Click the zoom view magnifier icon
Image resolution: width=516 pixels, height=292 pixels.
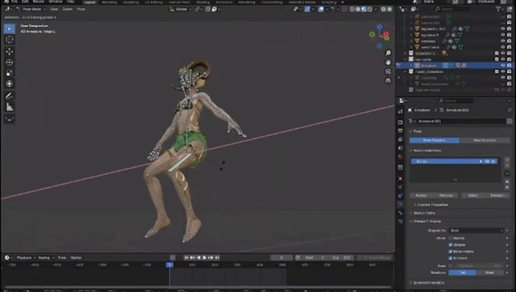click(389, 53)
